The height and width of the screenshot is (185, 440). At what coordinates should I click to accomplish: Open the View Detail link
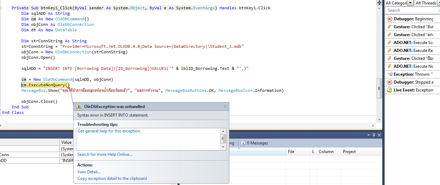click(x=89, y=172)
